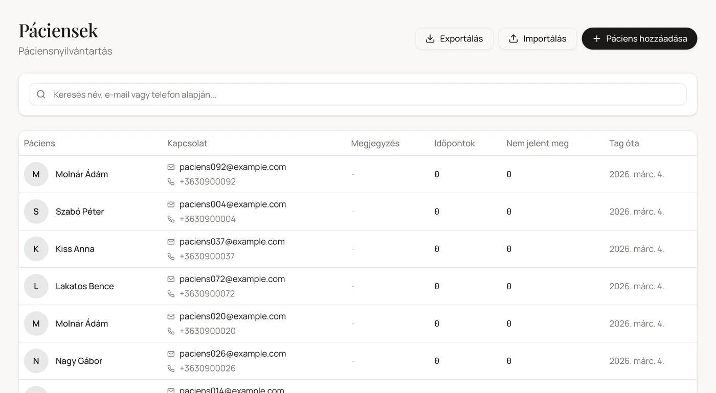
Task: Click Tag óta date in Kiss Anna row
Action: pyautogui.click(x=637, y=249)
